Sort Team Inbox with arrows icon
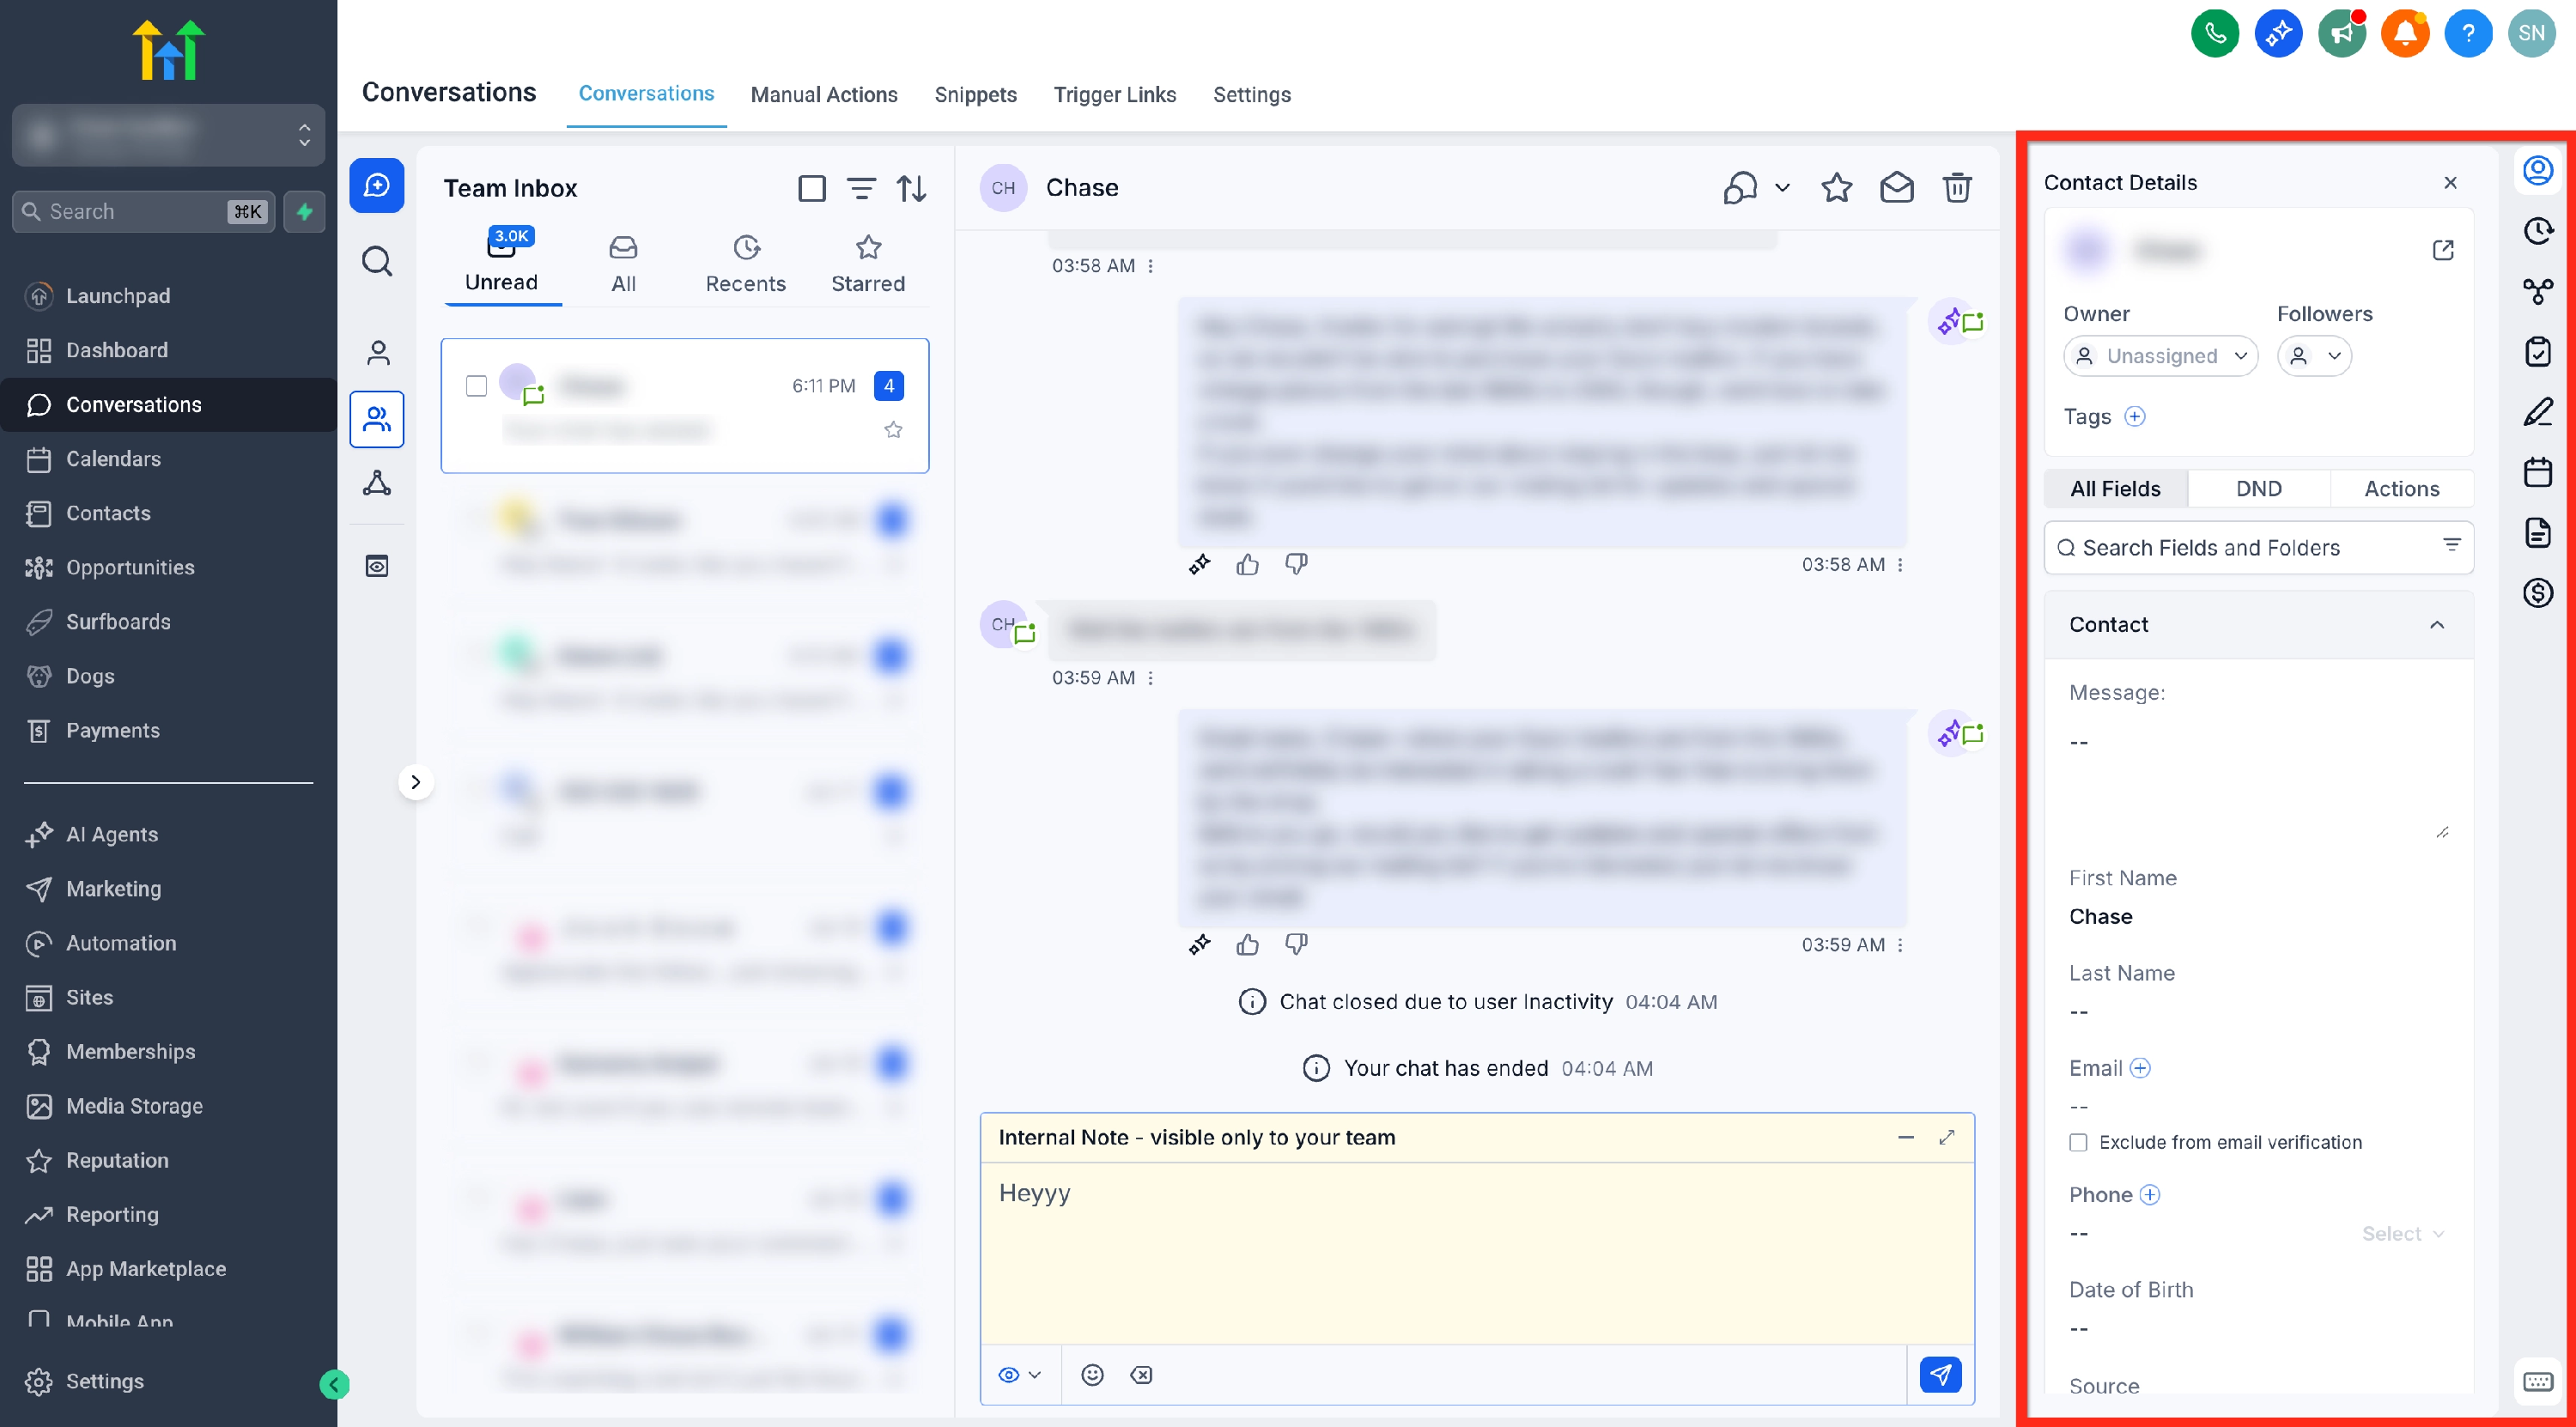The height and width of the screenshot is (1427, 2576). 911,188
